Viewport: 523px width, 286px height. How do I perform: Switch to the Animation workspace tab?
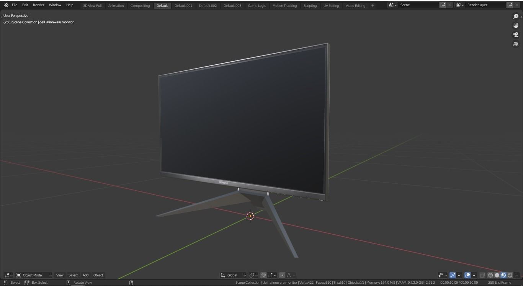pos(116,6)
